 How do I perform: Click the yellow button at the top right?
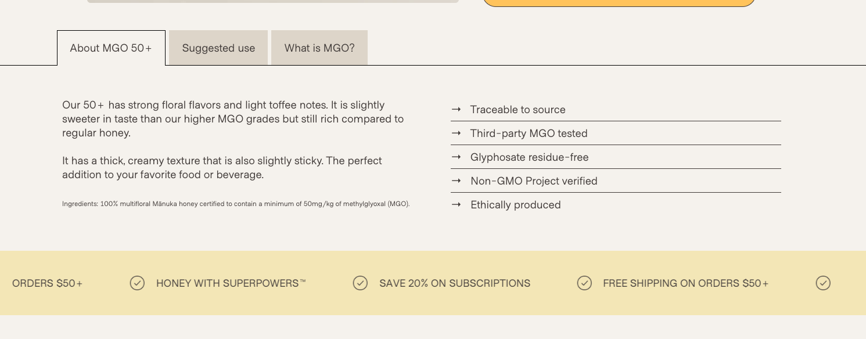pos(618,2)
